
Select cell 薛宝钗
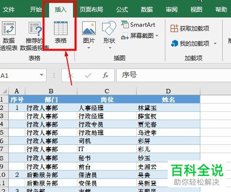click(x=168, y=116)
